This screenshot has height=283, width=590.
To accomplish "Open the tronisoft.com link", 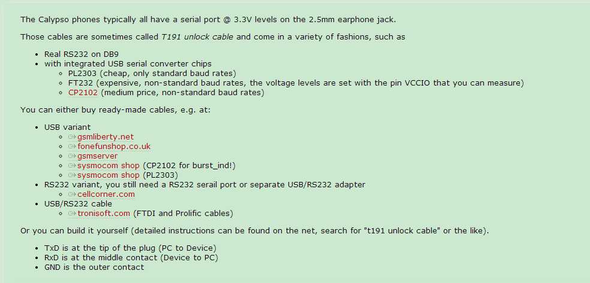I will pos(104,214).
